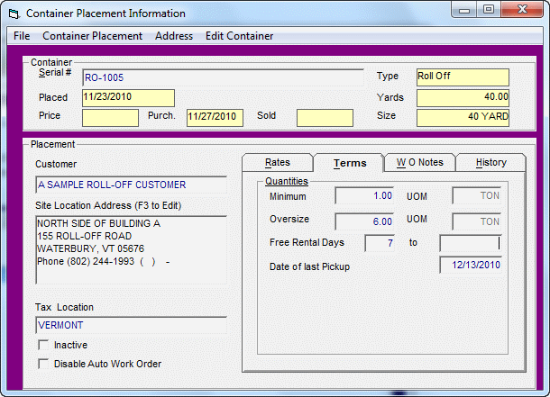Open the Container Placement menu
The image size is (550, 397).
(x=92, y=36)
